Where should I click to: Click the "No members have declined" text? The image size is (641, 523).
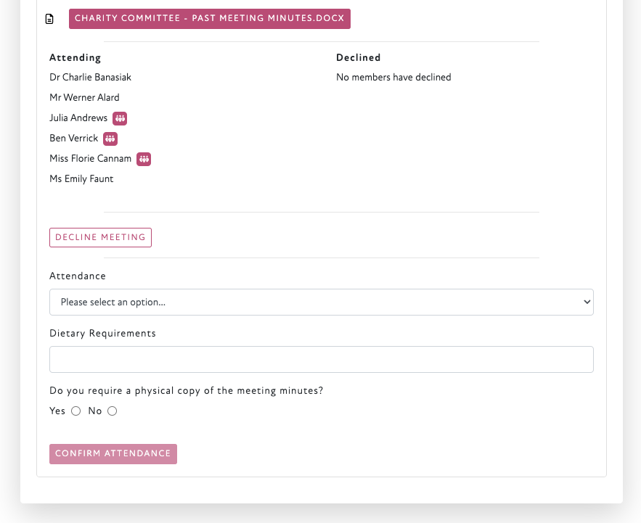(x=393, y=77)
